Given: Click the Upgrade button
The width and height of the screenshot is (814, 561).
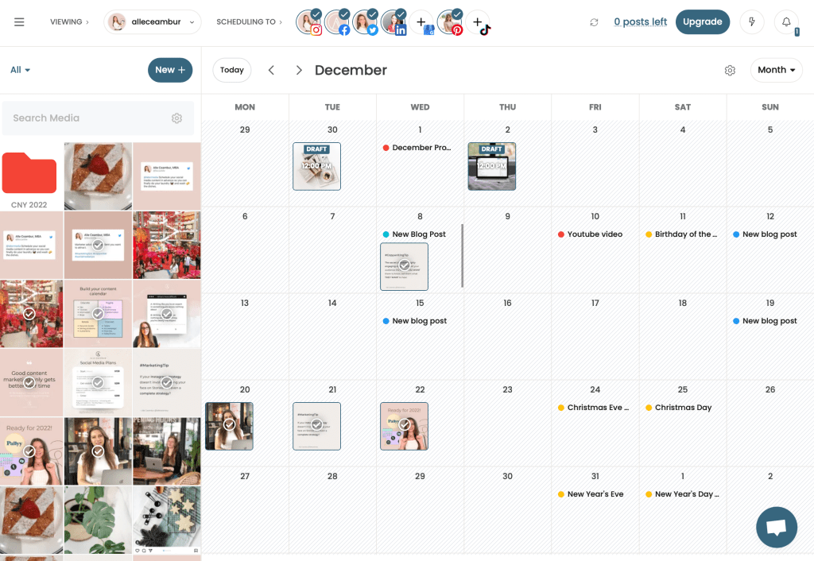Looking at the screenshot, I should [703, 21].
